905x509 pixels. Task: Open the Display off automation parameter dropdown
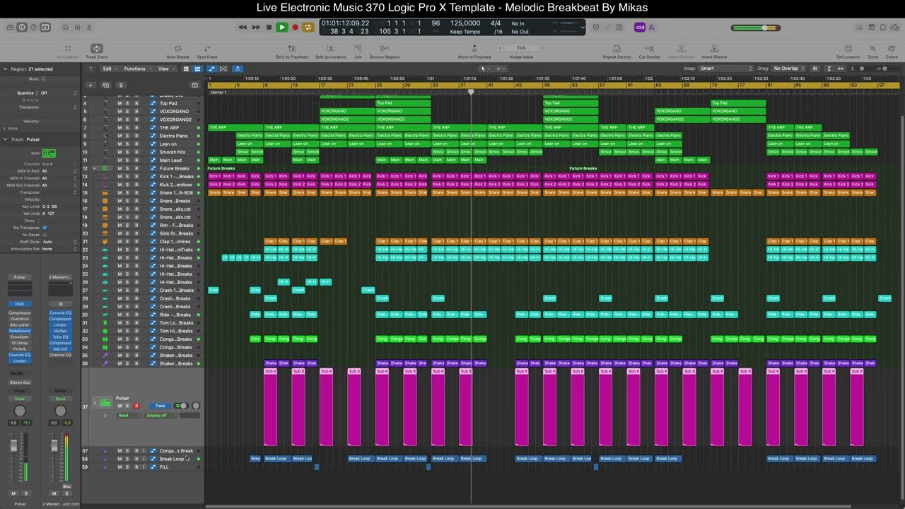coord(160,416)
